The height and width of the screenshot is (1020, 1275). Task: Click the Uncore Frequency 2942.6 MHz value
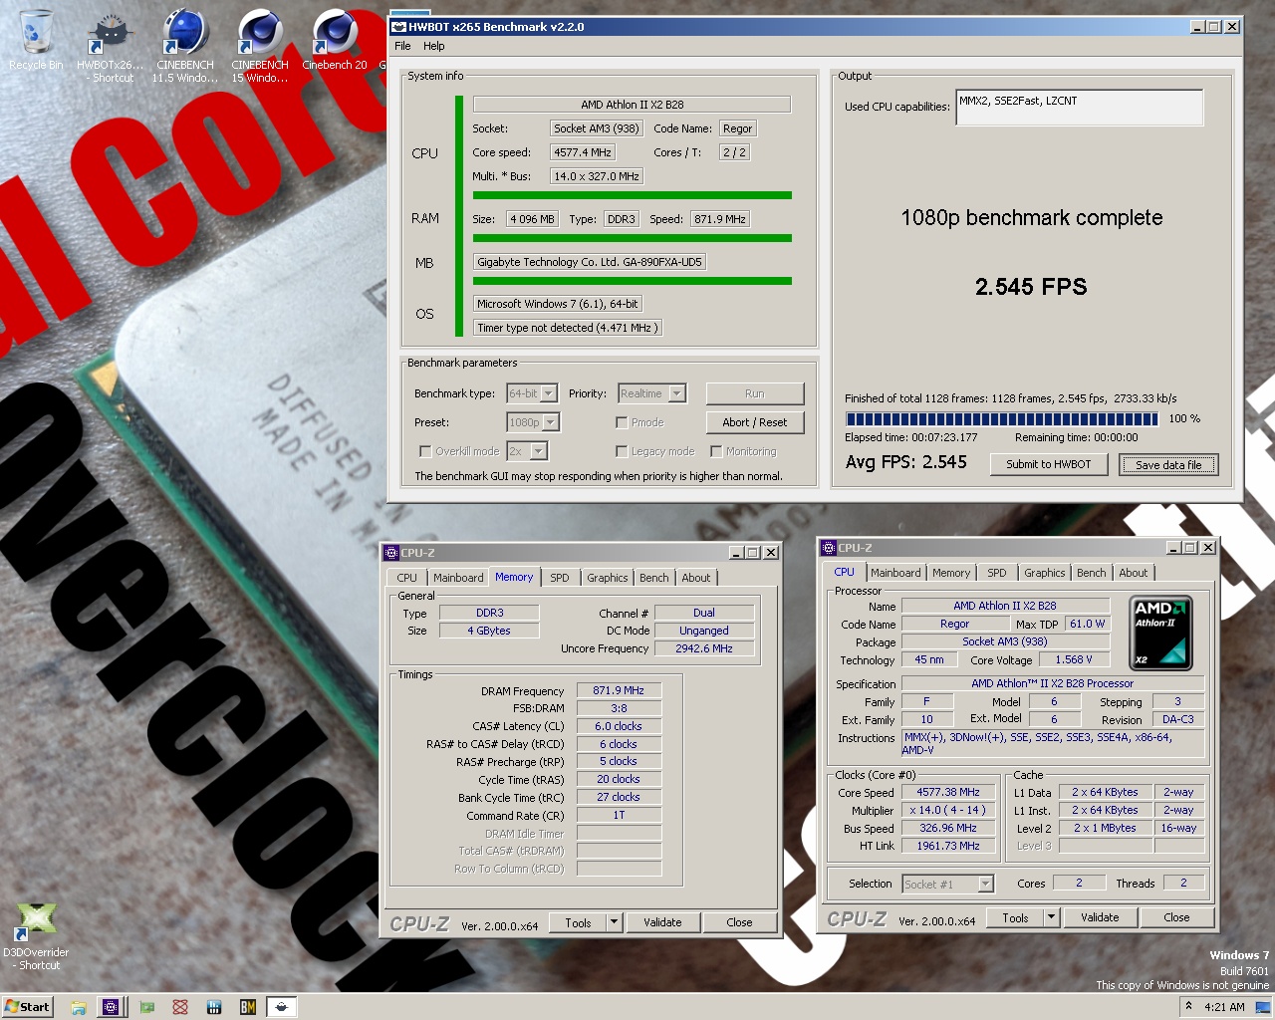pos(704,648)
